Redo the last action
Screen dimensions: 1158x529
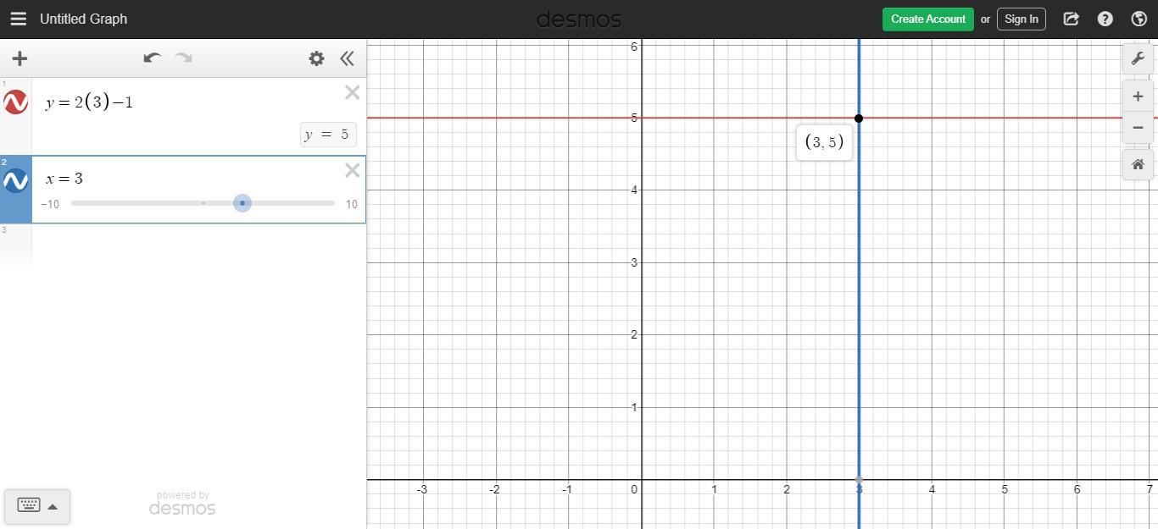tap(183, 58)
